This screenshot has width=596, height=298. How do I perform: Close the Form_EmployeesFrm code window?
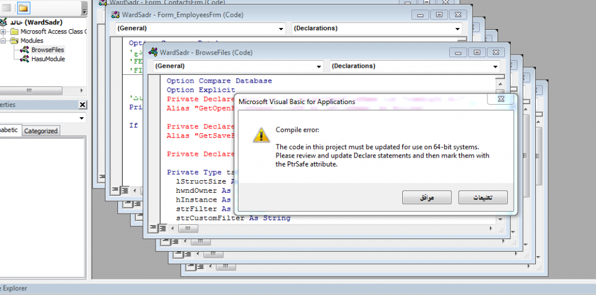pos(458,15)
